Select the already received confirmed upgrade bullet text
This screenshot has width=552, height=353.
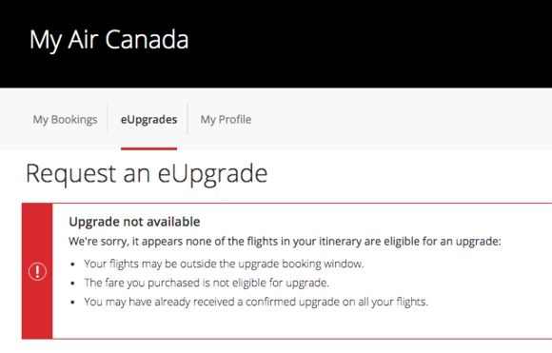pyautogui.click(x=256, y=302)
